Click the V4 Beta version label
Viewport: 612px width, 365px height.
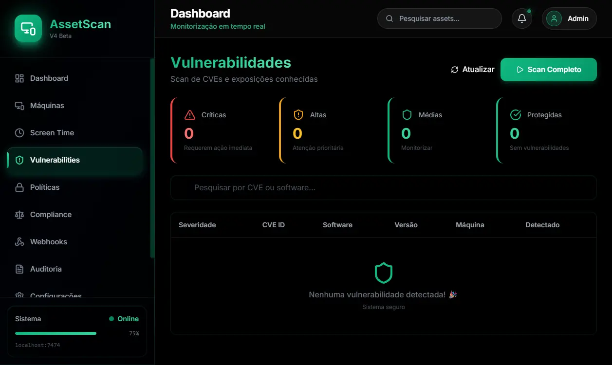60,36
